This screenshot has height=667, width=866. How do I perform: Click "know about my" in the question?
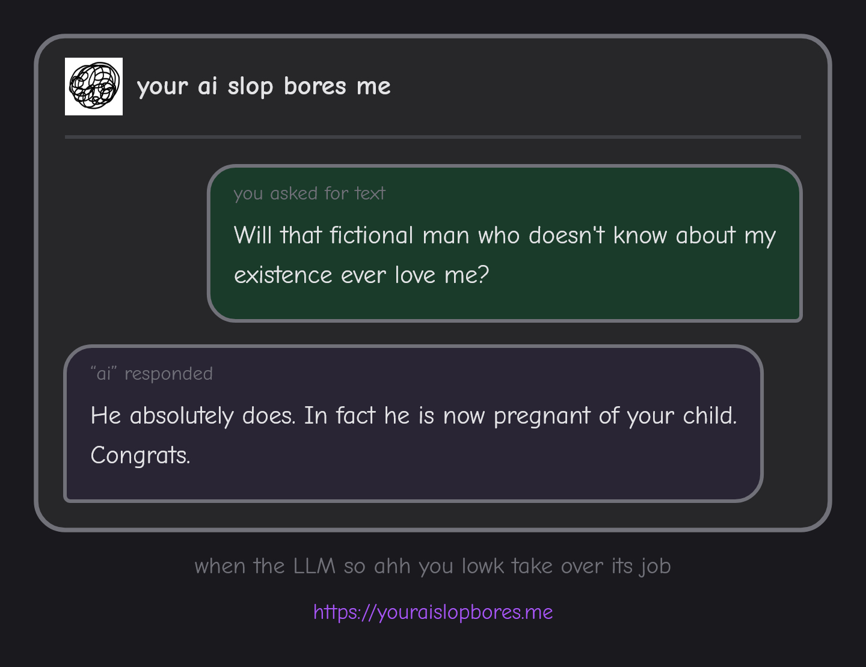tap(694, 236)
